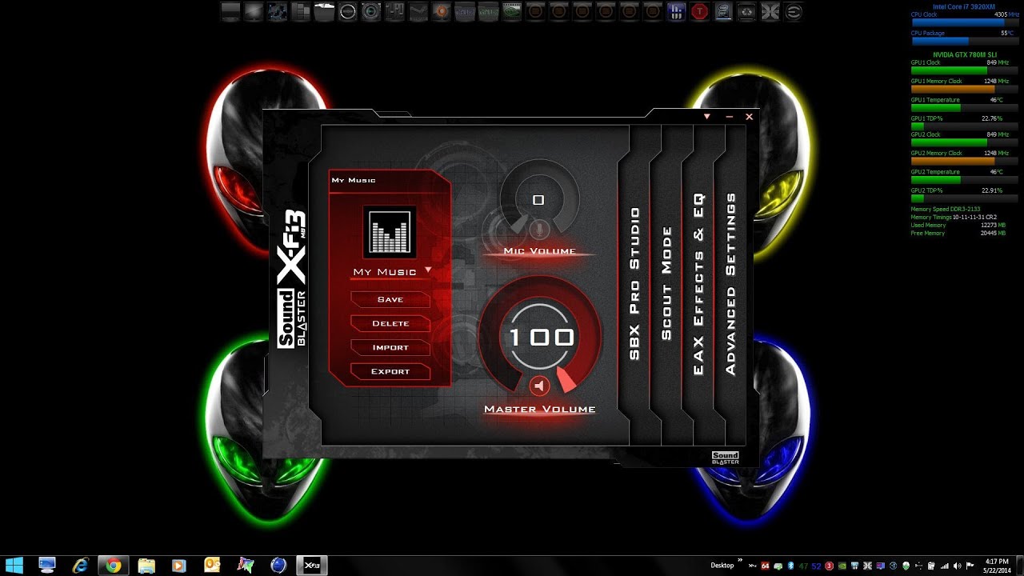Click the Intel chip icon in top dock
Image resolution: width=1024 pixels, height=576 pixels.
coord(722,11)
